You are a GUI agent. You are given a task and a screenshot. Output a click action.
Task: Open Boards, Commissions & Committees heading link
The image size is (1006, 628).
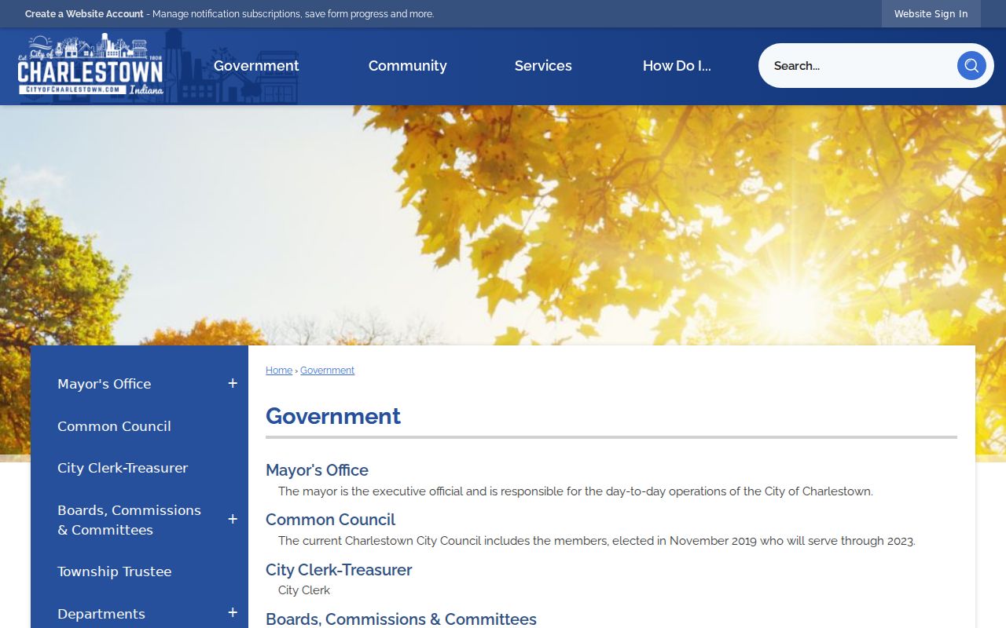[401, 619]
